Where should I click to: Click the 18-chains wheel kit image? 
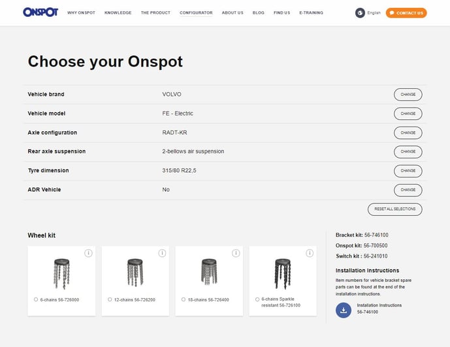pyautogui.click(x=209, y=271)
